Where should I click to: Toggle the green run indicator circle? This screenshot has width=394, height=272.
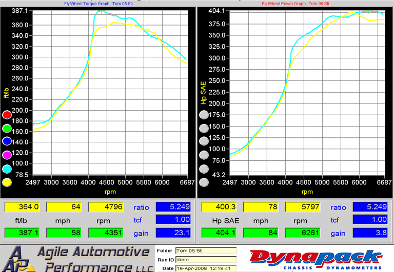click(x=7, y=129)
